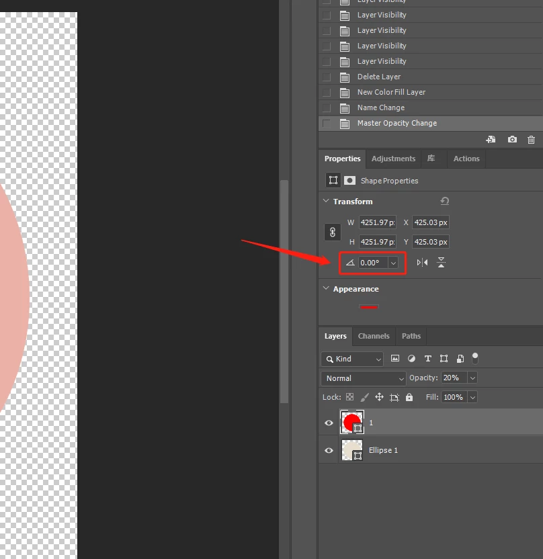Create new document from current history state
Viewport: 543px width, 559px height.
491,139
